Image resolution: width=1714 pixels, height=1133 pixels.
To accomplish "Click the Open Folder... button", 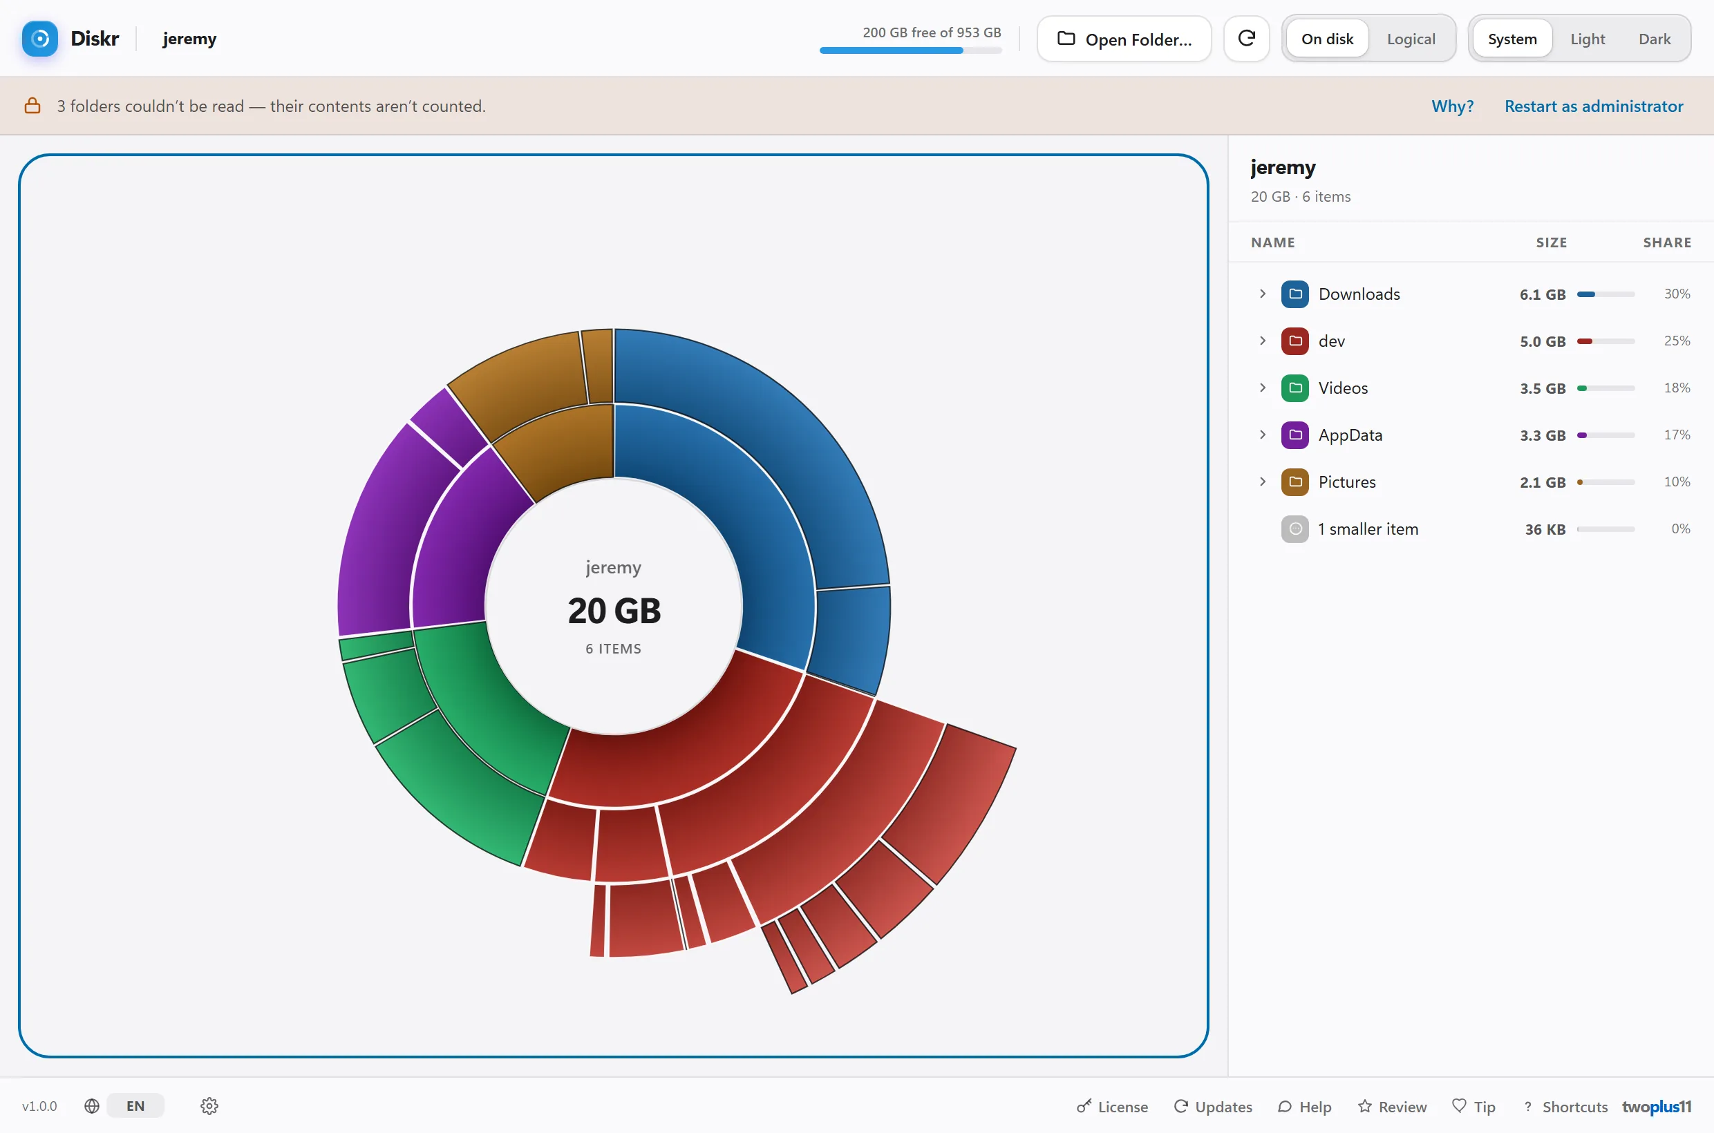I will (1124, 39).
